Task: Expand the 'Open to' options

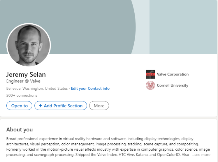Action: click(20, 106)
